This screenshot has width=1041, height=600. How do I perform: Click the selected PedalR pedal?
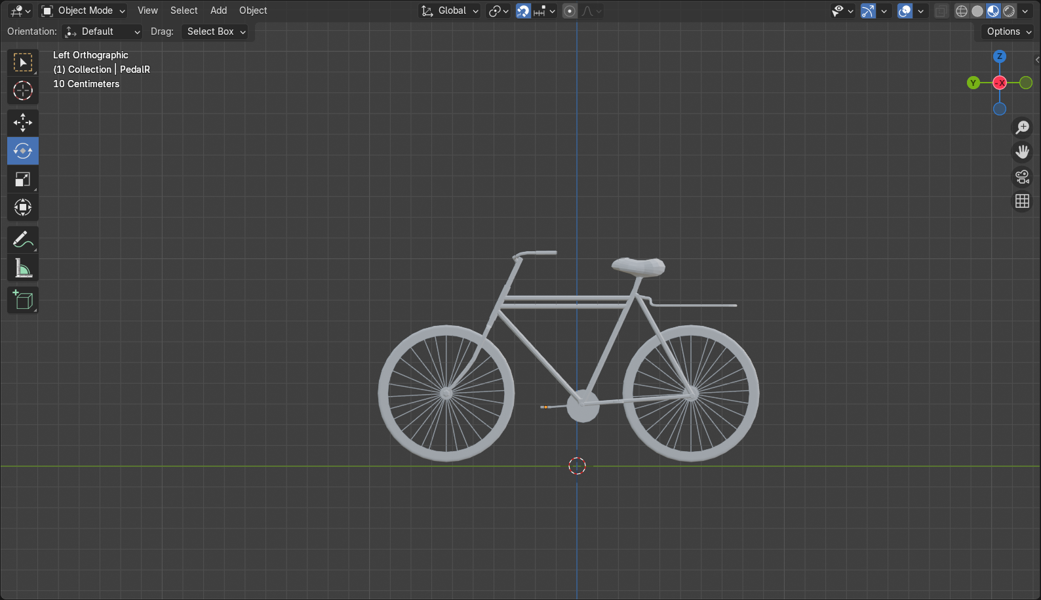coord(545,407)
